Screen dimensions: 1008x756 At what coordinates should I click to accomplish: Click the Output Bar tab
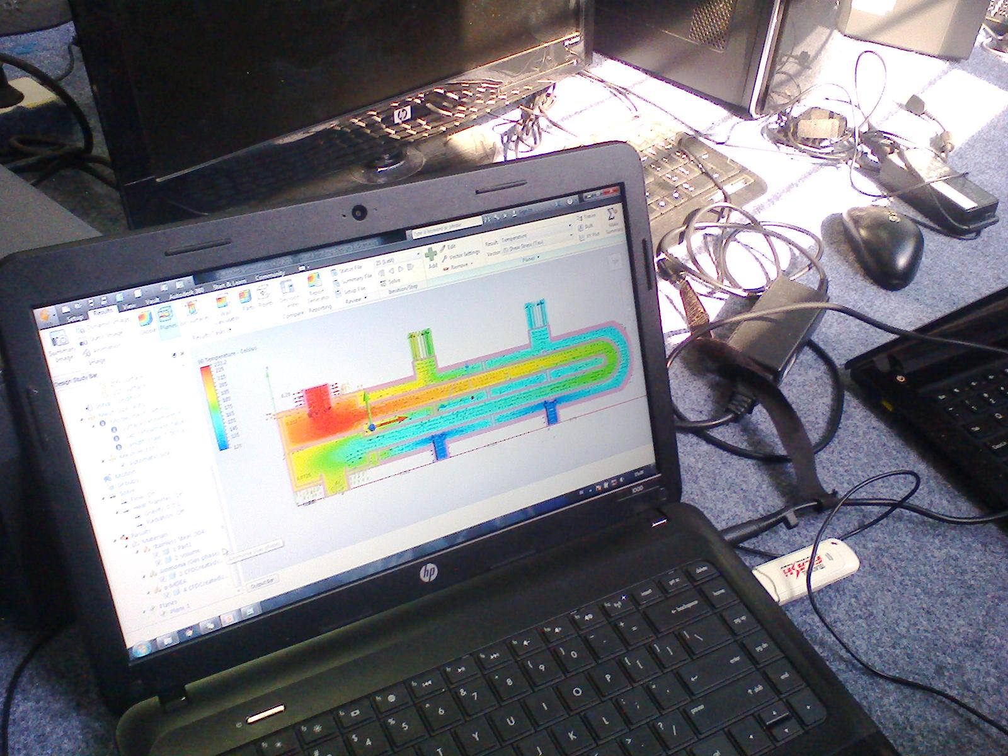pyautogui.click(x=263, y=584)
